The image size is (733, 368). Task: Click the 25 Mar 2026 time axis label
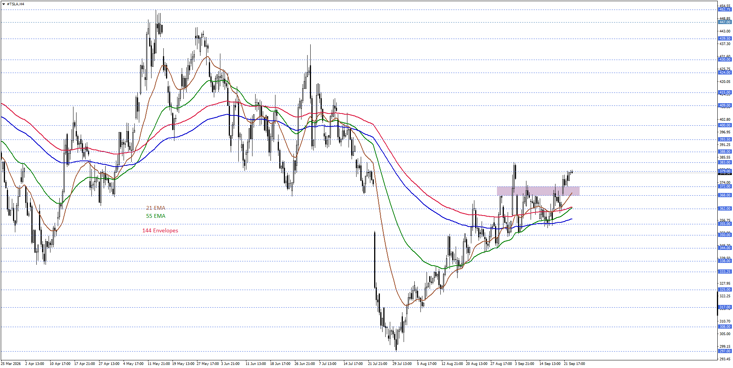[x=11, y=363]
